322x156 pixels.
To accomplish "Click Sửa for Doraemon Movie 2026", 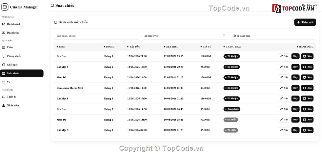I will [284, 88].
